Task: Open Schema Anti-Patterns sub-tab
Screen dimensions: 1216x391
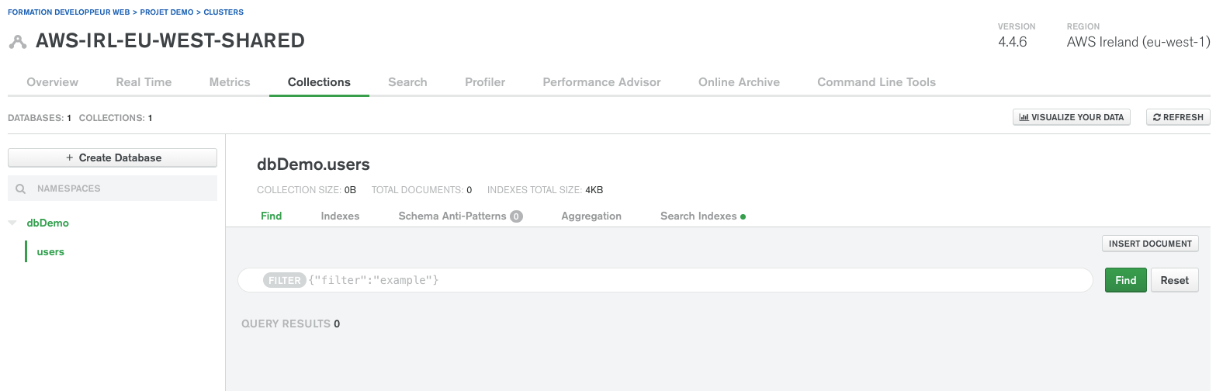Action: tap(460, 216)
